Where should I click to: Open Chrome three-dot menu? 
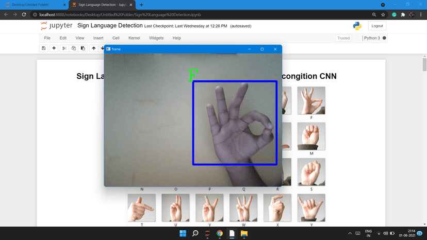(x=421, y=15)
